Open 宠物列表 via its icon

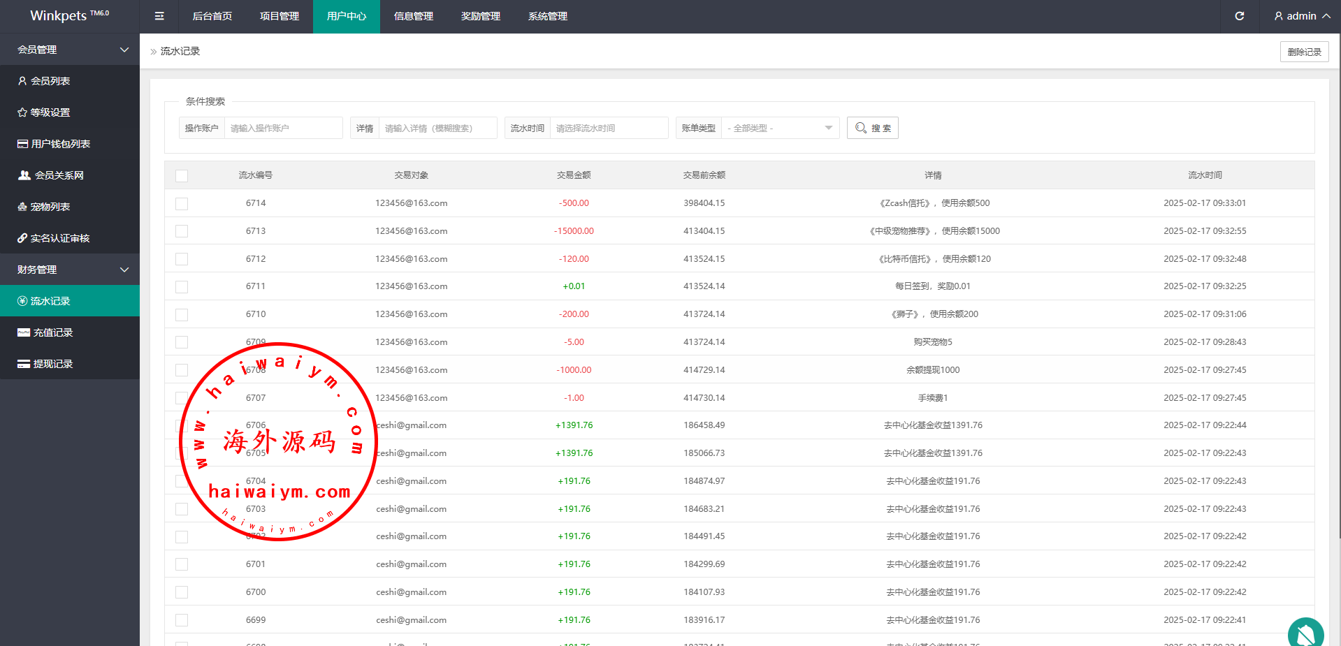(x=22, y=207)
